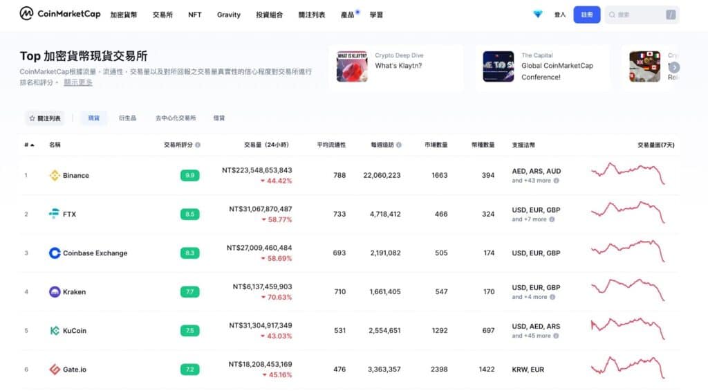Open the Binance exchange name link
The width and height of the screenshot is (708, 391).
[x=76, y=175]
